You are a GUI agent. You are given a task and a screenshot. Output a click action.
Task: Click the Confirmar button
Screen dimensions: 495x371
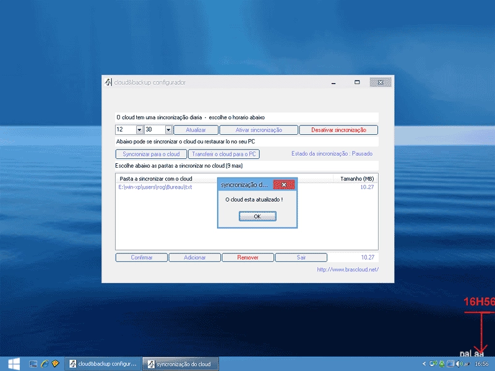point(142,257)
